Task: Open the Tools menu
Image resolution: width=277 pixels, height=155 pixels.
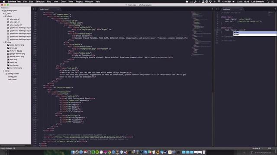Action: pos(71,2)
